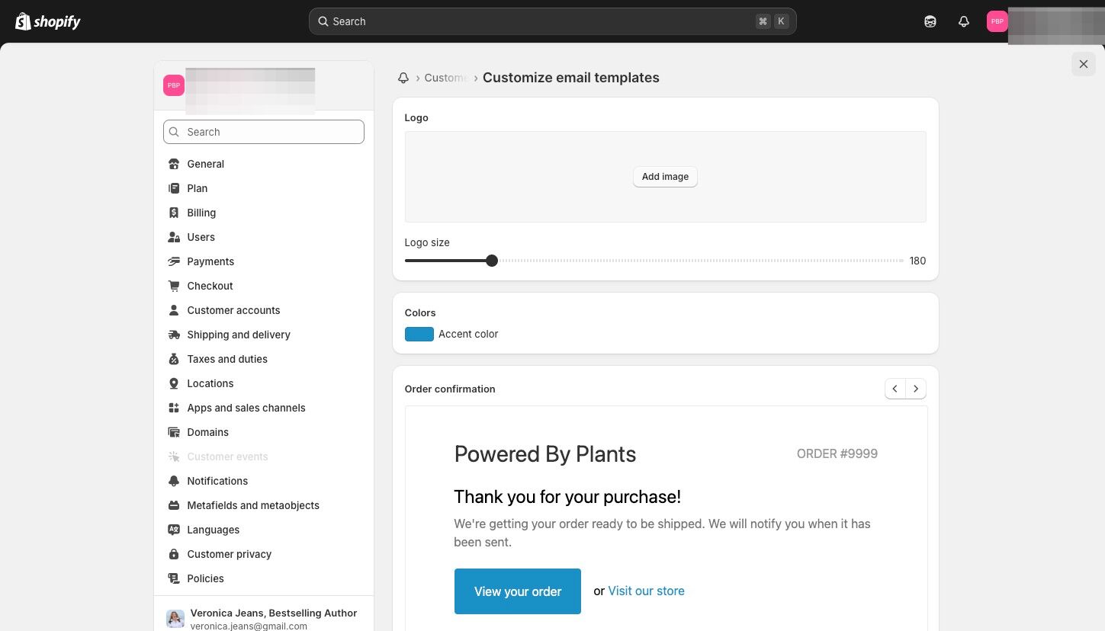Open the Sidekick assistant icon
This screenshot has width=1105, height=631.
[x=930, y=21]
